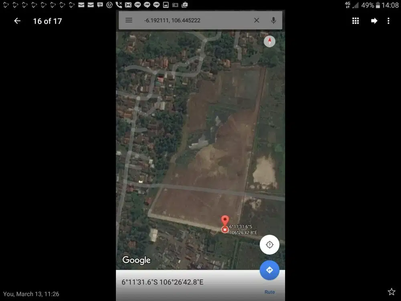This screenshot has width=401, height=301.
Task: Tap the microphone for voice search
Action: pyautogui.click(x=273, y=20)
